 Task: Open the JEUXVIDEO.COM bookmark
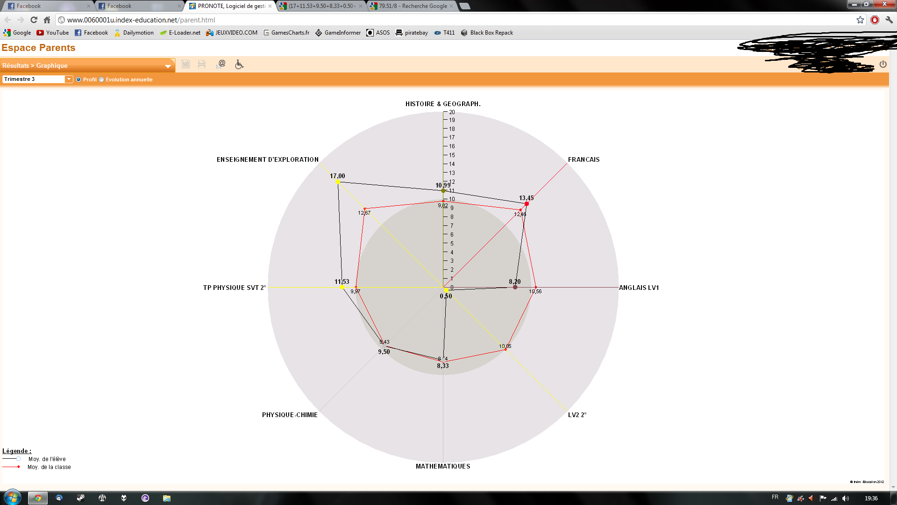pyautogui.click(x=232, y=33)
